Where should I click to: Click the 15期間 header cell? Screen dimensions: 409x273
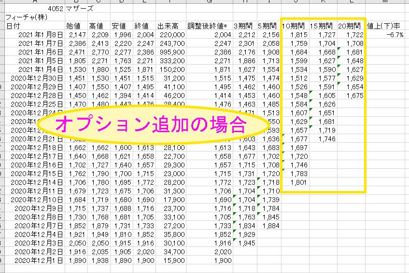point(323,26)
